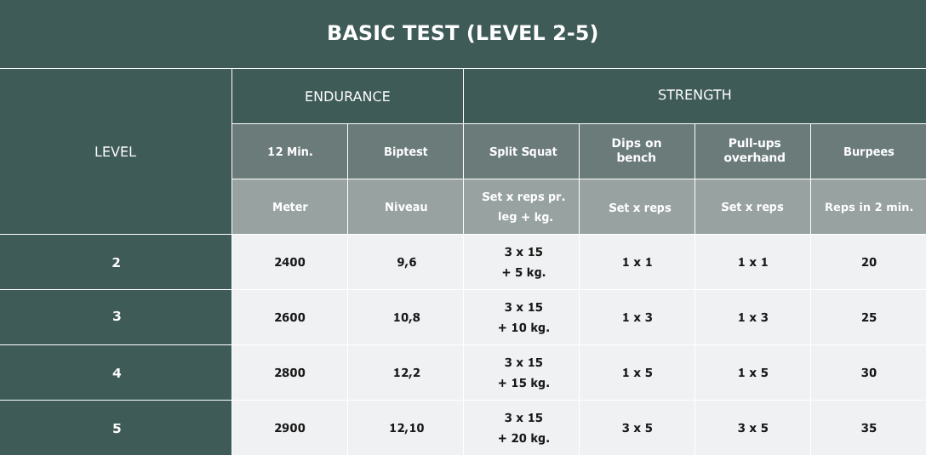Select the Split Squat column header
This screenshot has height=455, width=926.
point(523,151)
